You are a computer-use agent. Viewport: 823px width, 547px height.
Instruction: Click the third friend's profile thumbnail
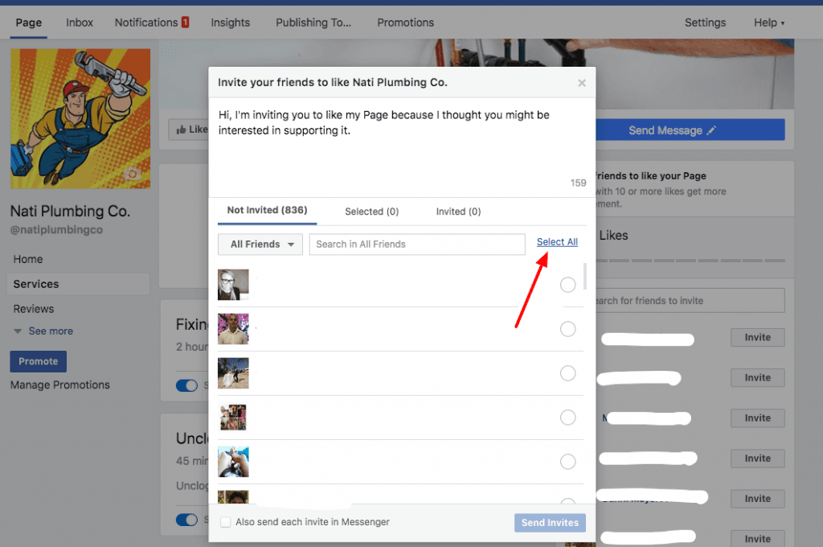pos(233,373)
